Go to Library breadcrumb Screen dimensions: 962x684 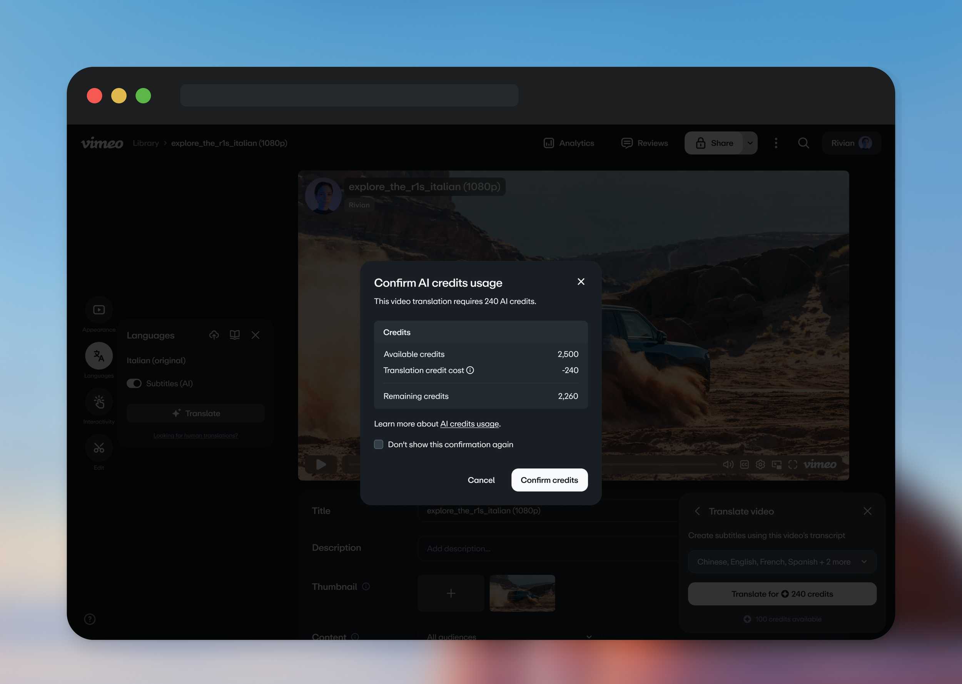click(146, 143)
